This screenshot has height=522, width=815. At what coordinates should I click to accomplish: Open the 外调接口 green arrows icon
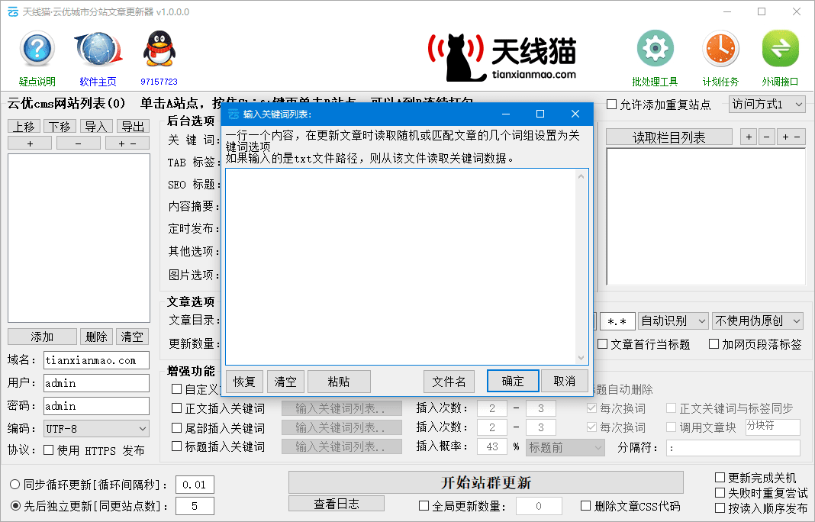(780, 48)
